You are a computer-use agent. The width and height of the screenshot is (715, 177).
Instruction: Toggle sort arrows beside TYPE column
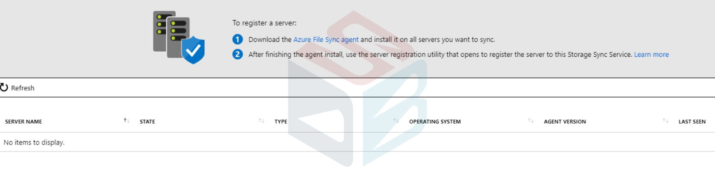point(396,121)
